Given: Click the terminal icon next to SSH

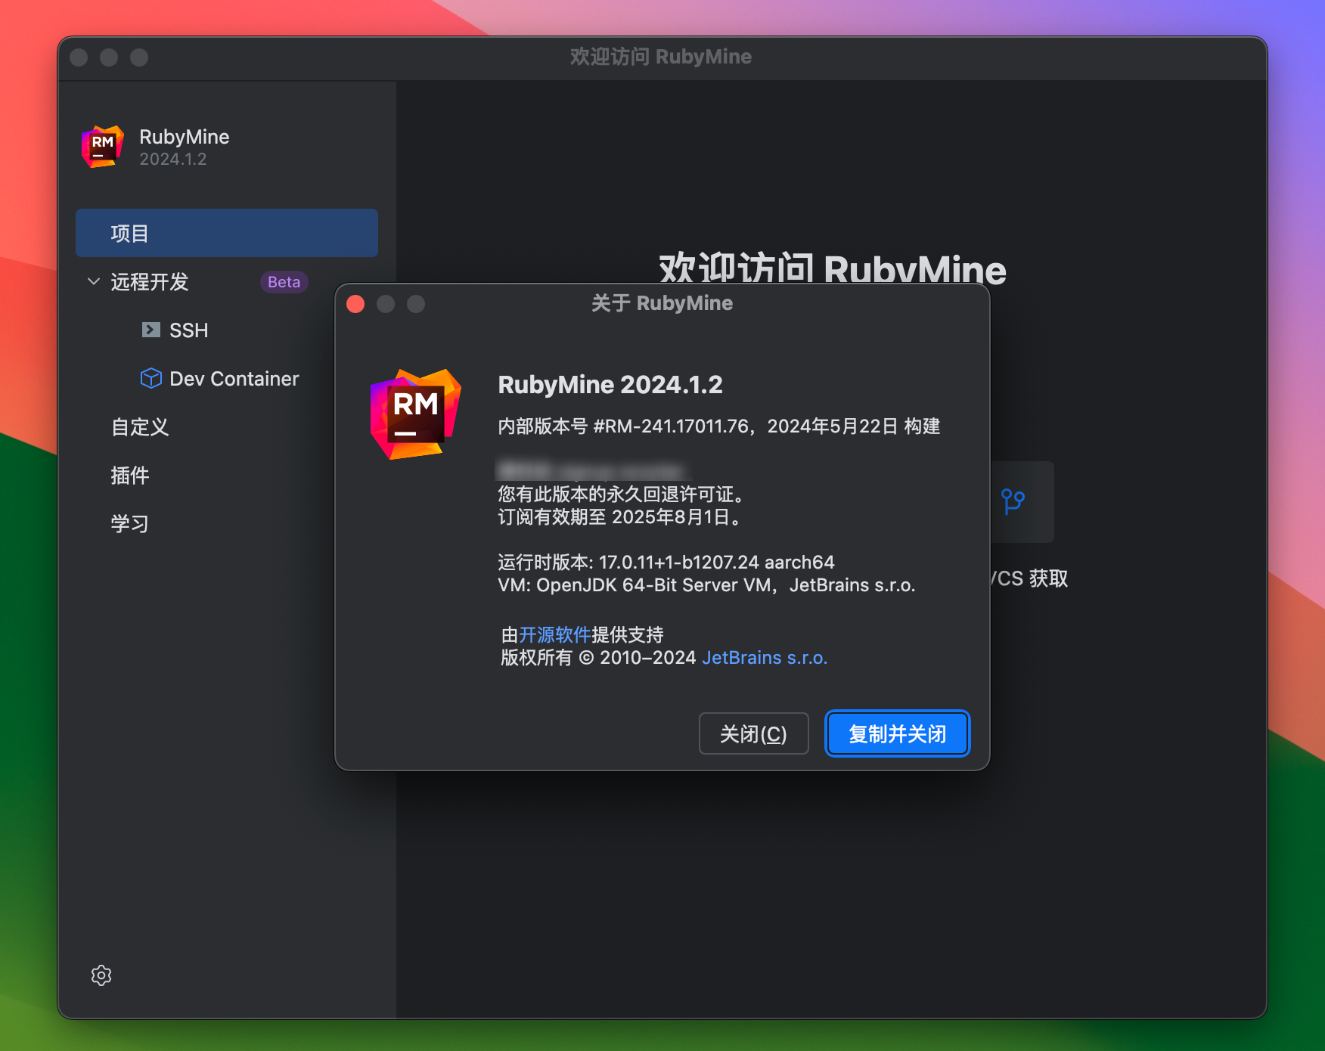Looking at the screenshot, I should click(152, 330).
